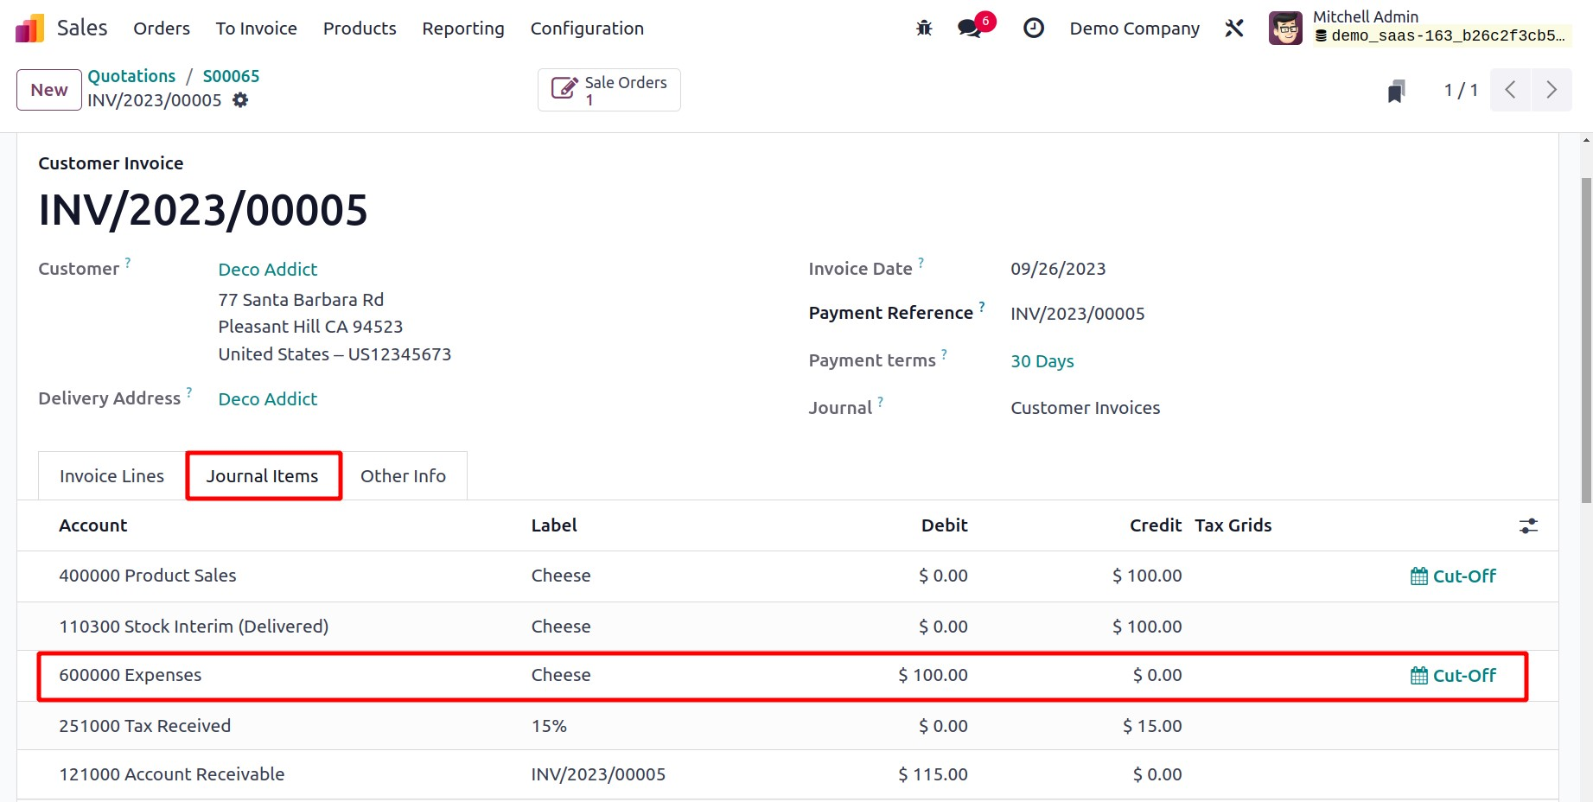This screenshot has height=802, width=1593.
Task: Open the activities clock icon
Action: (x=1033, y=29)
